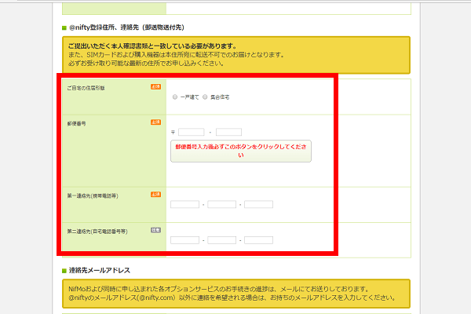Focus the middle box of 第一連絡先 phone number
Image resolution: width=471 pixels, height=314 pixels.
(221, 205)
